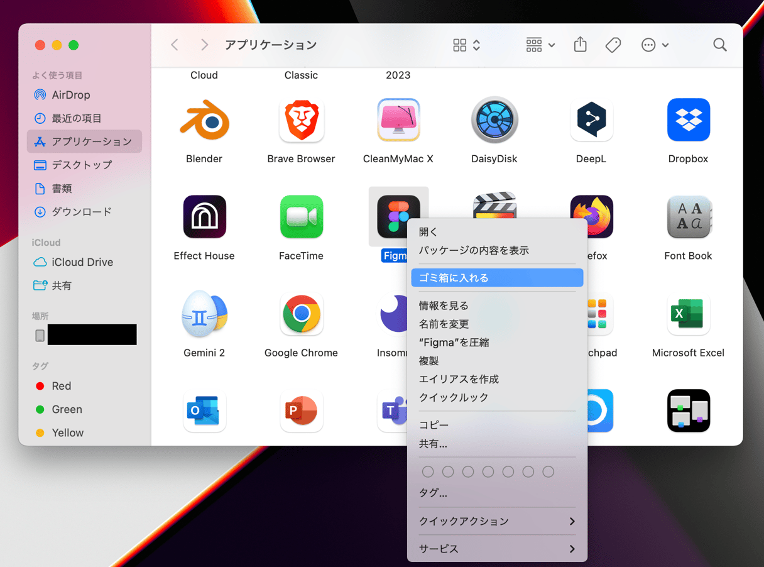The image size is (764, 567).
Task: Click the first tag color circle
Action: pos(428,471)
